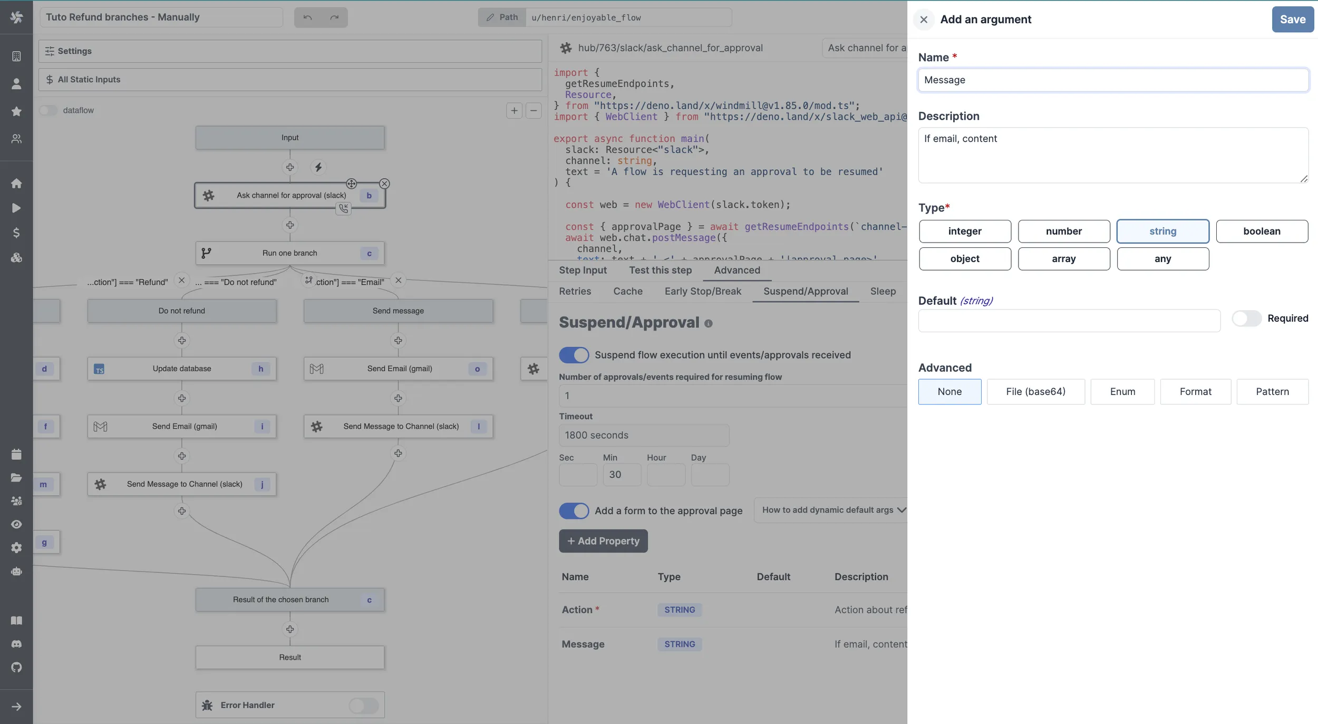Toggle the Suspend flow execution switch

tap(574, 354)
